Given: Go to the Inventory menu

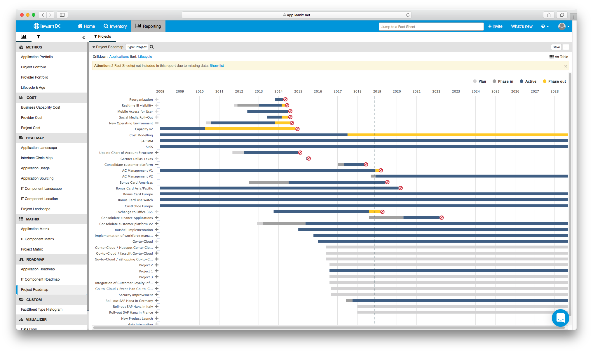Looking at the screenshot, I should point(115,26).
